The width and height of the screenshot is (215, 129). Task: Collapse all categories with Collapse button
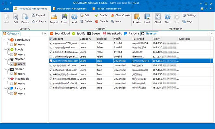coord(39,21)
